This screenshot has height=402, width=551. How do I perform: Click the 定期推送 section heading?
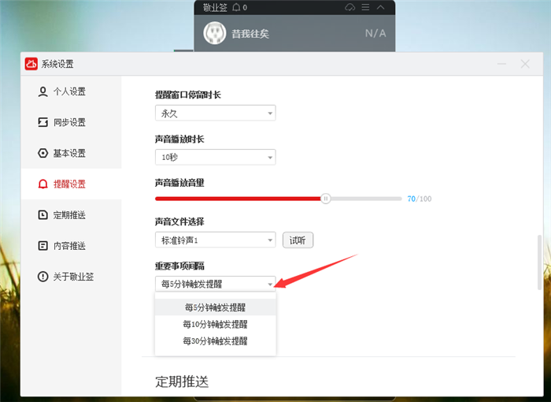tap(182, 382)
